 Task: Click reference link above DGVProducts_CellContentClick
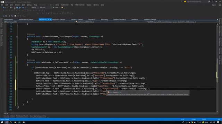click(x=31, y=60)
